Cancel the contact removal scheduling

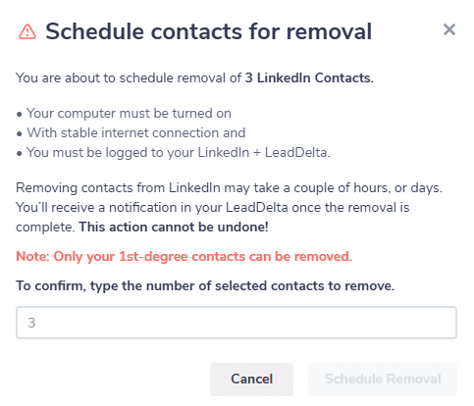tap(251, 380)
